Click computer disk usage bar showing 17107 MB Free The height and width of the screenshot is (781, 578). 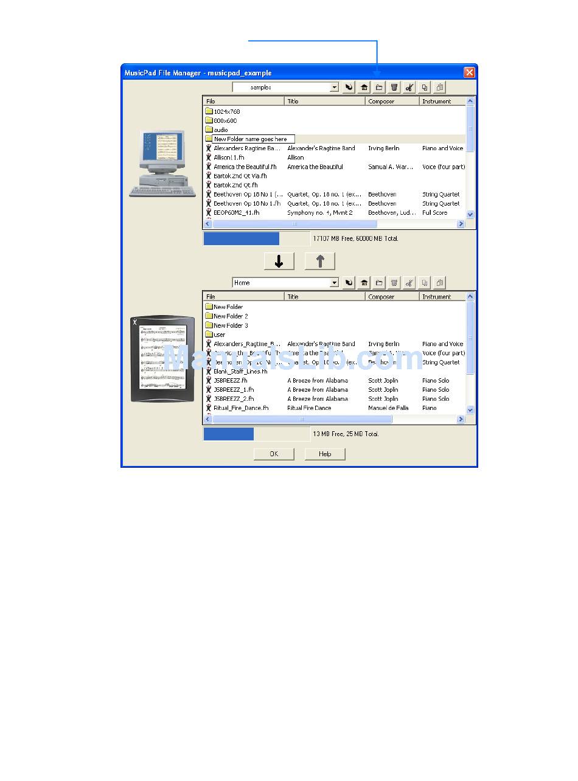point(256,238)
